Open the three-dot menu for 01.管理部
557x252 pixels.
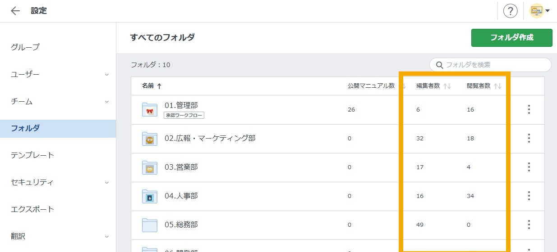tap(529, 109)
